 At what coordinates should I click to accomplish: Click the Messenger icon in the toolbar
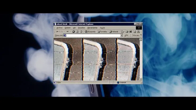(139, 32)
